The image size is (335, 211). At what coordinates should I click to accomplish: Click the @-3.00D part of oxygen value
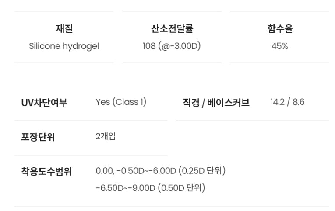pyautogui.click(x=178, y=46)
